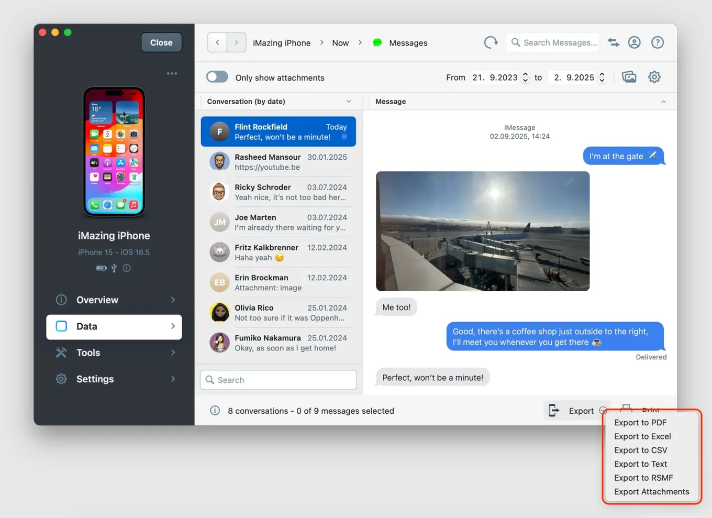Open the Data sidebar section
The height and width of the screenshot is (518, 712).
[x=114, y=326]
